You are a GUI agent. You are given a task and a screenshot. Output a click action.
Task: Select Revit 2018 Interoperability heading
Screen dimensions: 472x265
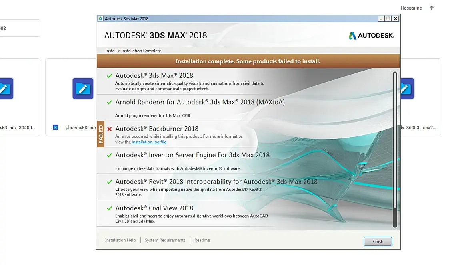(x=216, y=182)
